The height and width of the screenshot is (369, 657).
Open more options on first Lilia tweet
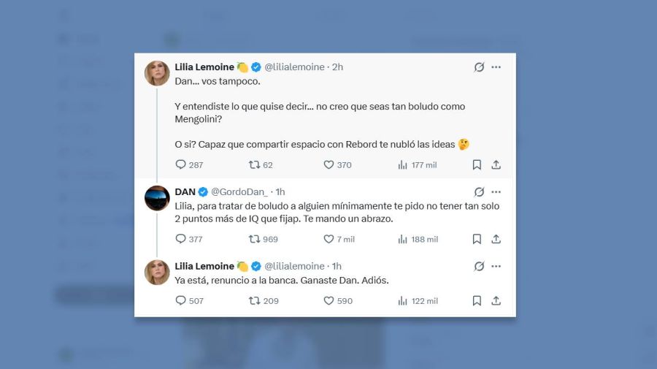496,67
